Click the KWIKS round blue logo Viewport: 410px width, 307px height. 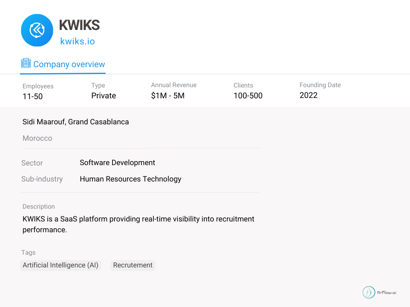pos(37,30)
